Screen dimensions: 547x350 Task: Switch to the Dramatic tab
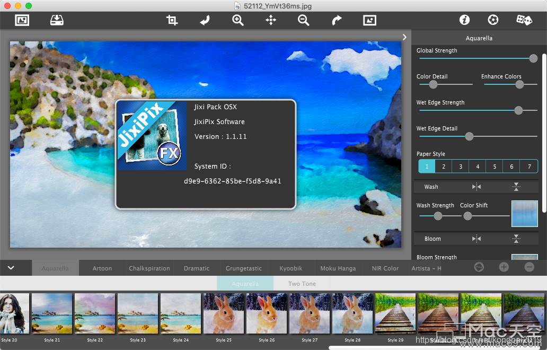click(197, 268)
